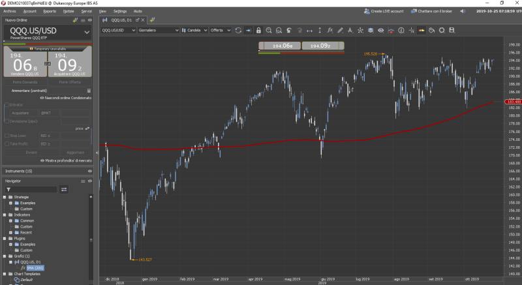
Task: Select the pencil drawing tool
Action: [x=340, y=30]
